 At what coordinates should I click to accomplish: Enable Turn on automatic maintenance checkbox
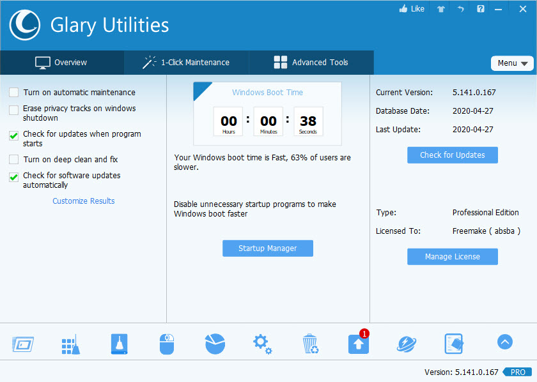coord(13,93)
